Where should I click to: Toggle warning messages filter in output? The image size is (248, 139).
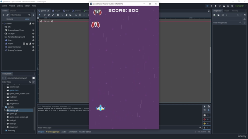[x=207, y=124]
